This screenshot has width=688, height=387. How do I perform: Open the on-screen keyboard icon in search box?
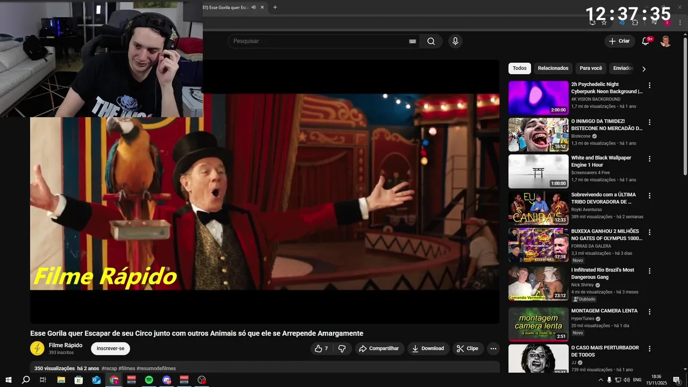413,41
